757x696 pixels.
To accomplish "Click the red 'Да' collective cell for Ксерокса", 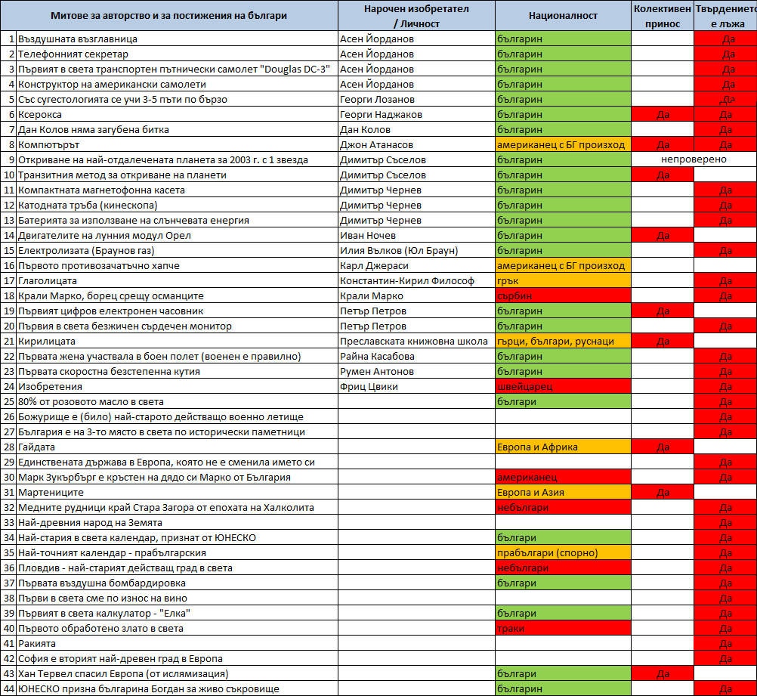I will coord(663,114).
